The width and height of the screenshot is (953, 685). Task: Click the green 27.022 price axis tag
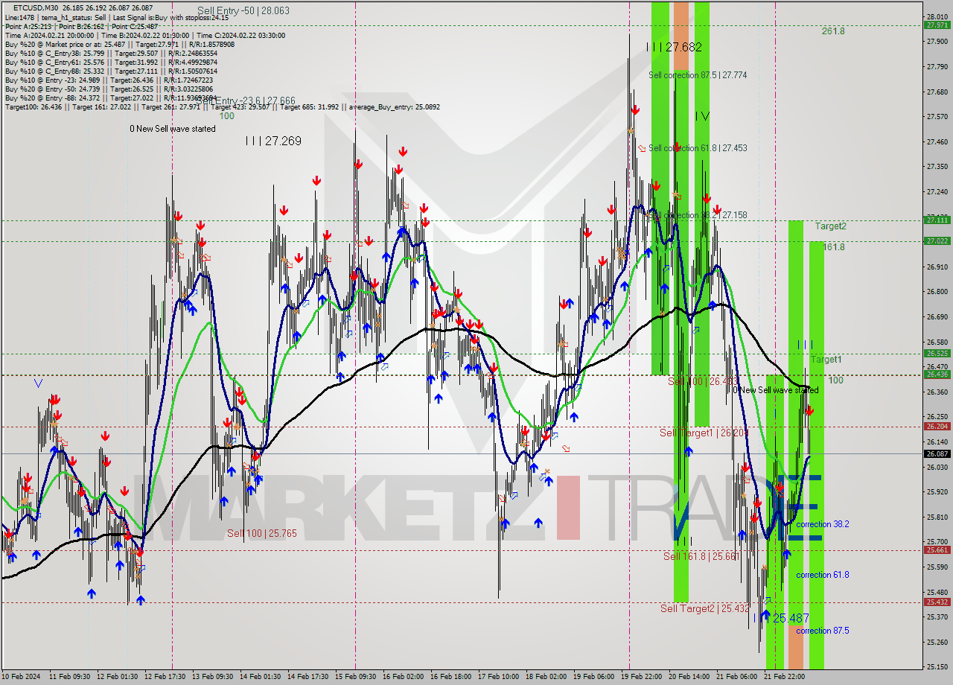pyautogui.click(x=937, y=240)
